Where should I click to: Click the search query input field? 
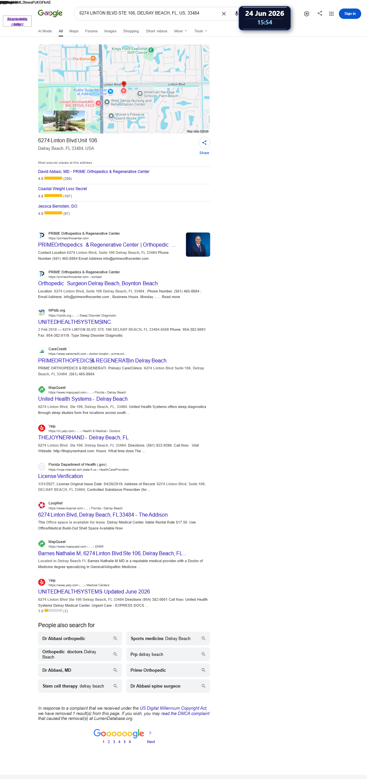click(149, 13)
